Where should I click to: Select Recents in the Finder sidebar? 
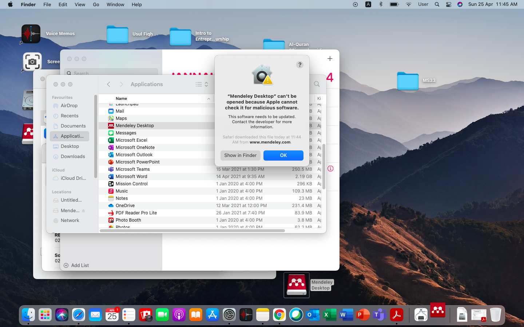click(x=69, y=116)
